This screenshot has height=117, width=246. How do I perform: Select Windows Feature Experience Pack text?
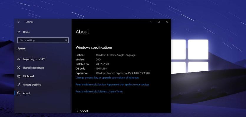click(123, 73)
